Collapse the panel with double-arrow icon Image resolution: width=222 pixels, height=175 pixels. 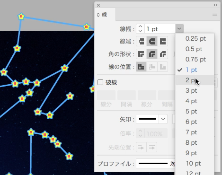tap(215, 5)
